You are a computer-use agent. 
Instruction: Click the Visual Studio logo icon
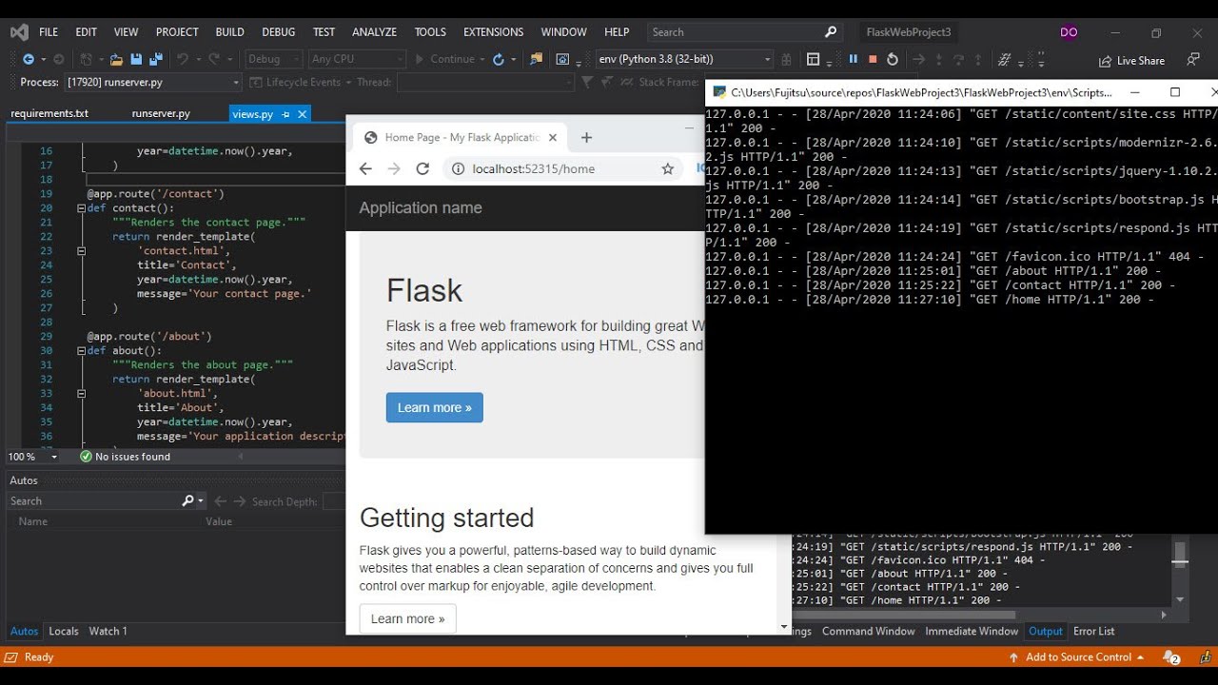coord(19,31)
